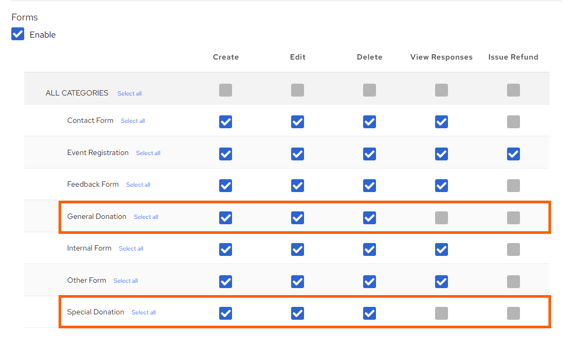Click Select all for Contact Form
Image resolution: width=564 pixels, height=338 pixels.
point(132,121)
